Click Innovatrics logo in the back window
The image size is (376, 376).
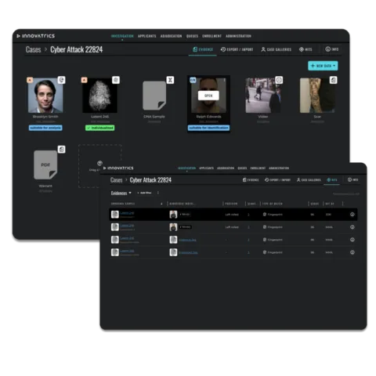click(x=36, y=36)
